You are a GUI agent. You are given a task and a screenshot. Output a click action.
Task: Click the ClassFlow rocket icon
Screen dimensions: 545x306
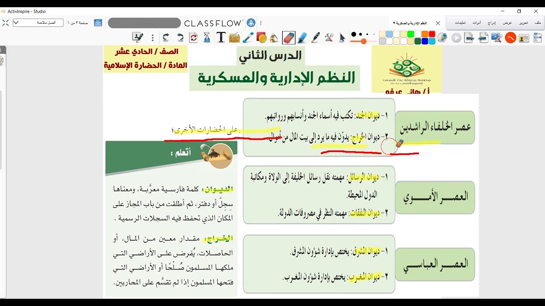click(x=251, y=23)
